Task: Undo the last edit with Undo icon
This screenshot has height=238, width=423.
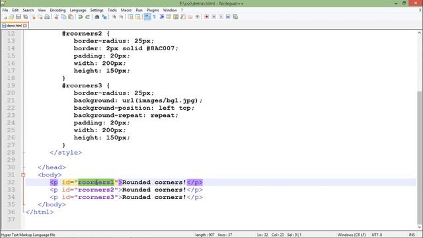Action: click(80, 17)
